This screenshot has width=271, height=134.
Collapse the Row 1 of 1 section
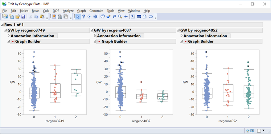click(x=2, y=25)
